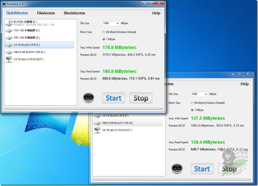258x186 pixels.
Task: Select the BD-ROM (E:) drive icon in the front window
Action: click(9, 23)
